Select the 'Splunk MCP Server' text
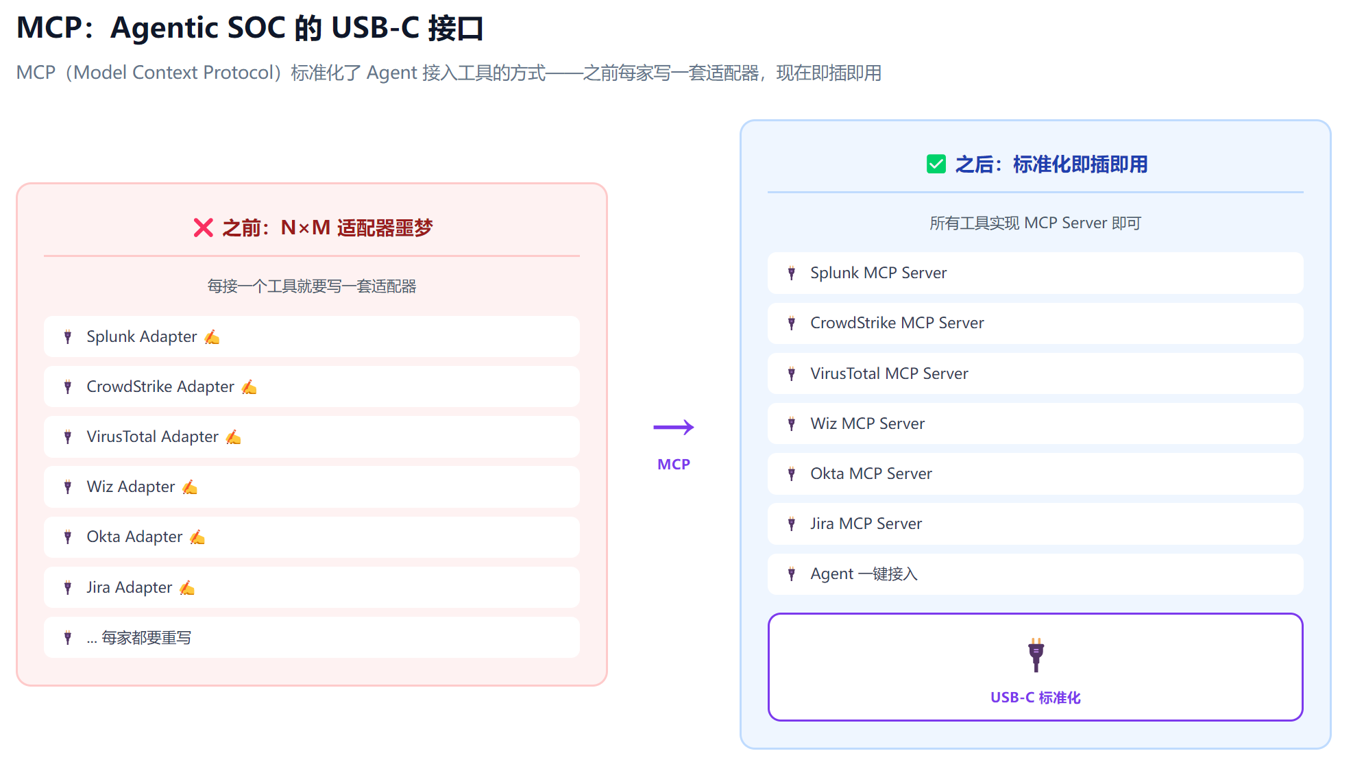1364x762 pixels. [879, 273]
